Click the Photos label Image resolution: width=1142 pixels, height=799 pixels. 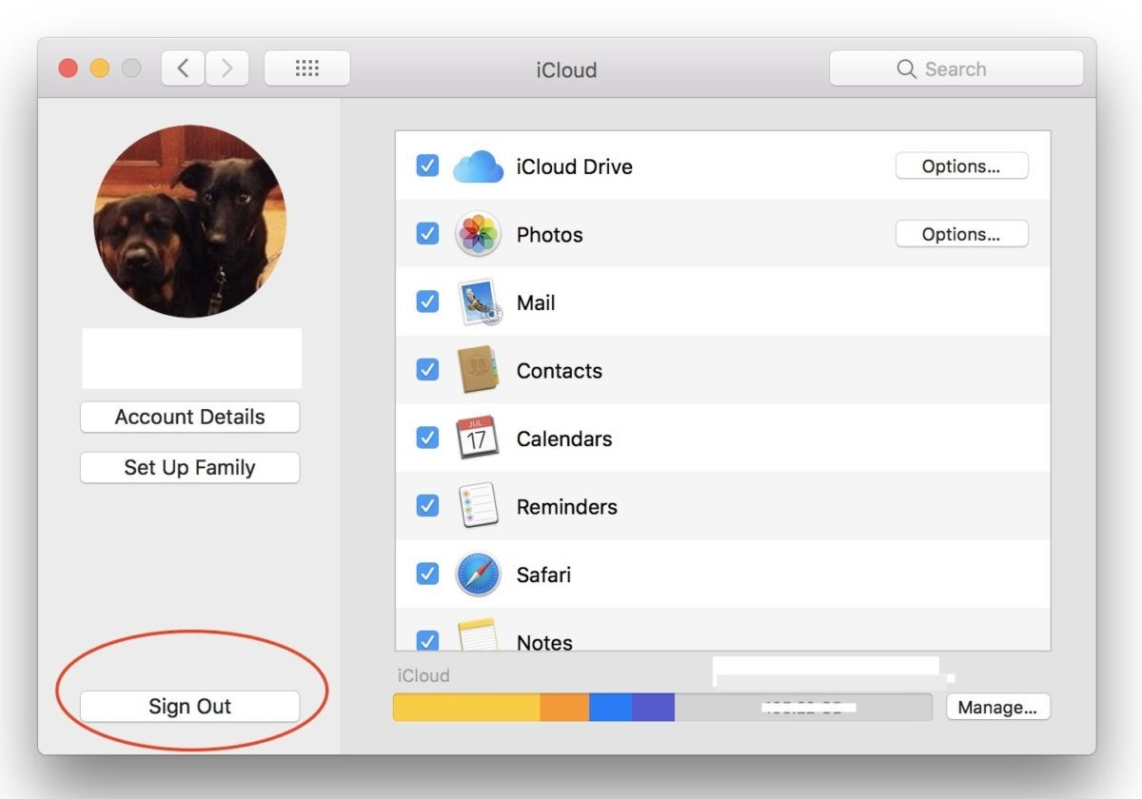[x=549, y=234]
